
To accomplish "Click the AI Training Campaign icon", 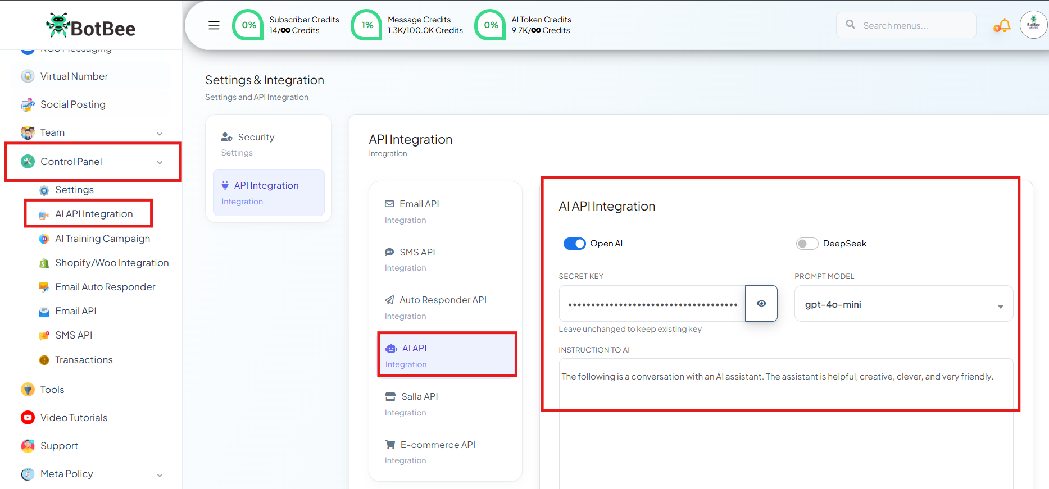I will [x=44, y=239].
